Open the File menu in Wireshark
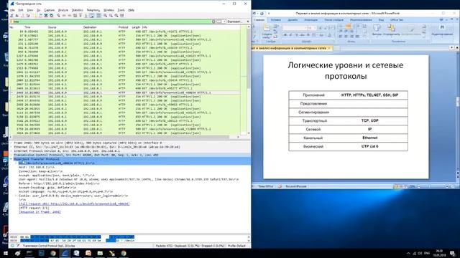 point(12,10)
